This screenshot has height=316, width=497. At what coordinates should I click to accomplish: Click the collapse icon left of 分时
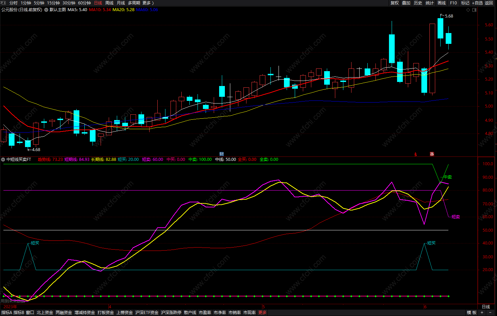[3, 3]
